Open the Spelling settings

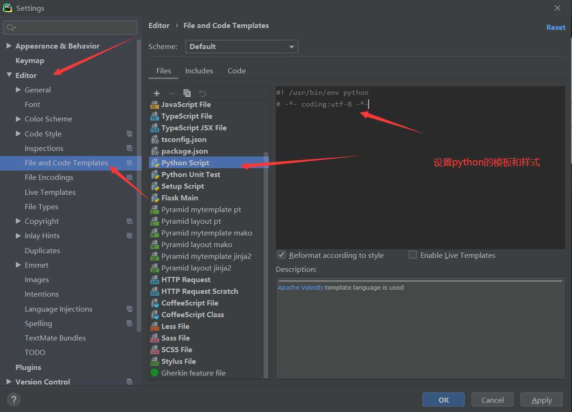click(38, 323)
